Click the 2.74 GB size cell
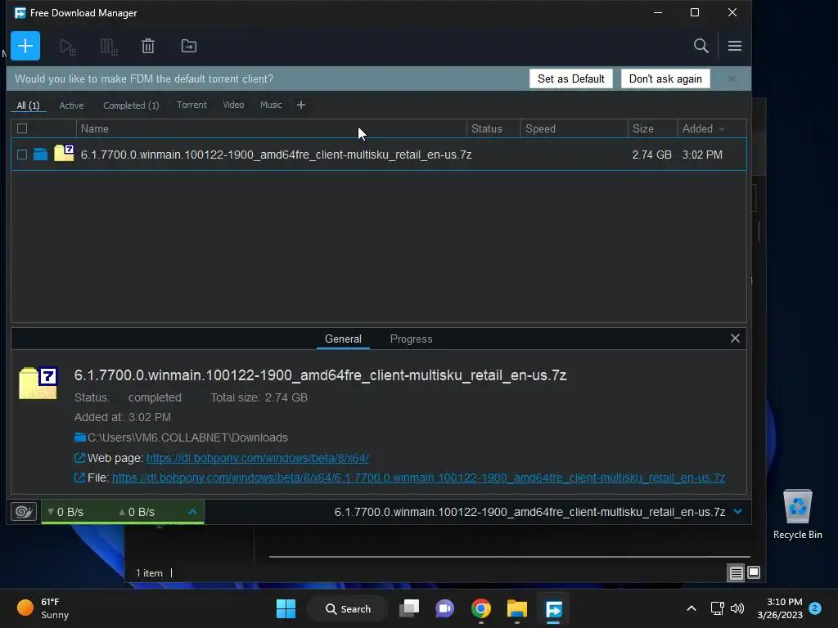Image resolution: width=838 pixels, height=628 pixels. point(651,155)
